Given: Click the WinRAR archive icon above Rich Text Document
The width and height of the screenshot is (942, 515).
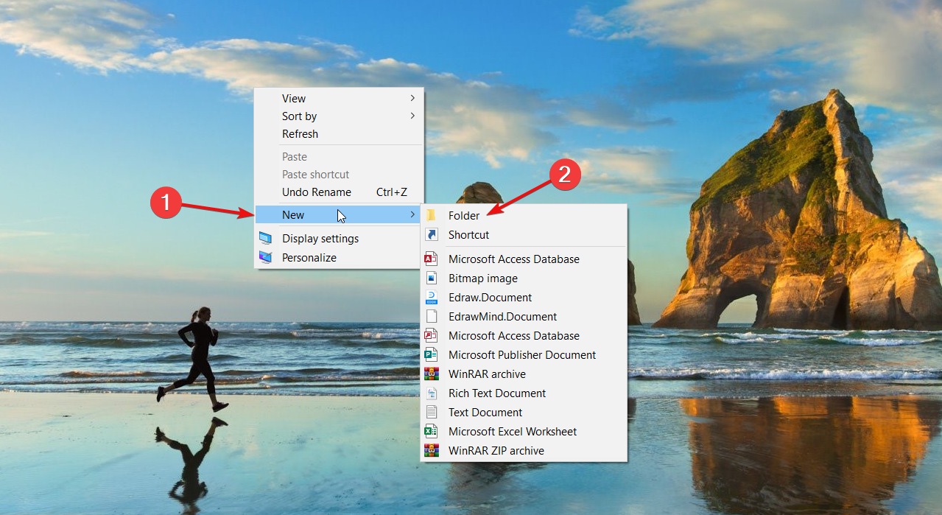Looking at the screenshot, I should [x=432, y=374].
